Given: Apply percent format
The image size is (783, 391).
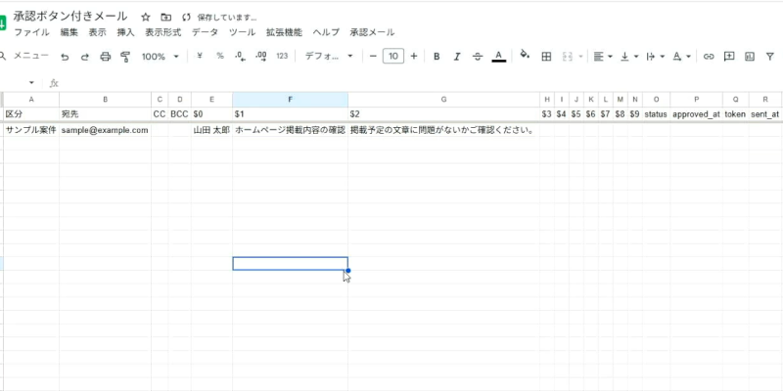Looking at the screenshot, I should tap(219, 56).
